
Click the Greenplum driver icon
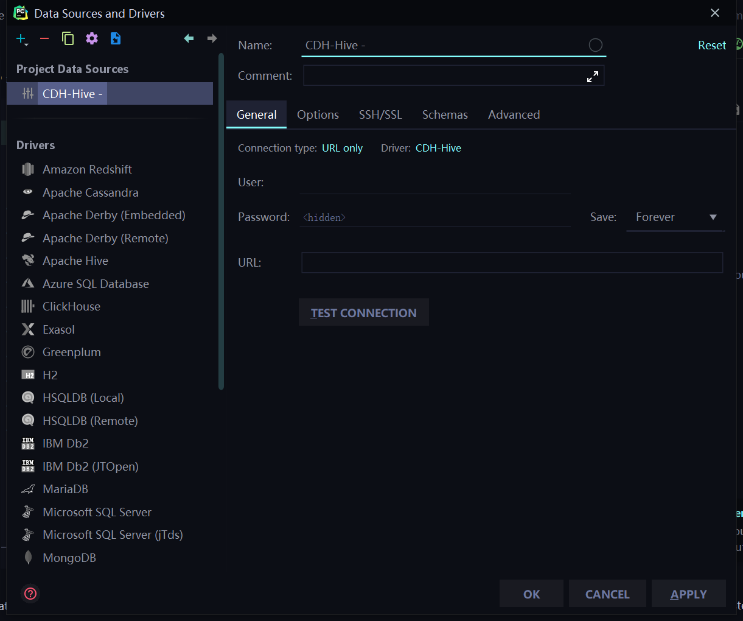tap(28, 352)
